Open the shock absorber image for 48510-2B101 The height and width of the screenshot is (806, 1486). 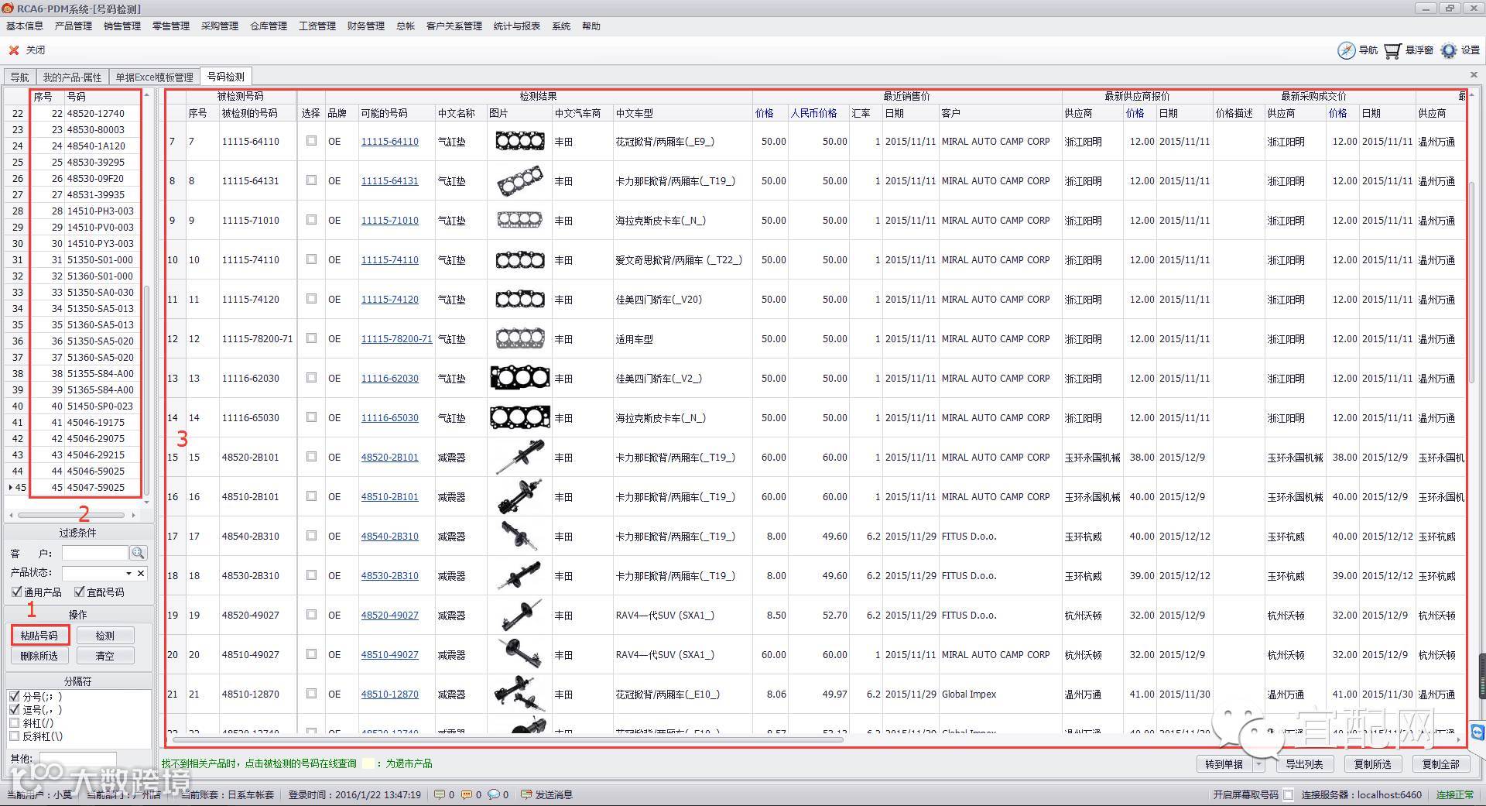519,497
